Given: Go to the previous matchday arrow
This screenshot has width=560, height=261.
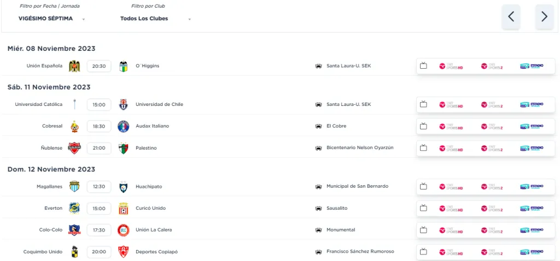Looking at the screenshot, I should point(511,16).
